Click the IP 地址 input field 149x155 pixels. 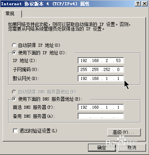pyautogui.click(x=101, y=61)
